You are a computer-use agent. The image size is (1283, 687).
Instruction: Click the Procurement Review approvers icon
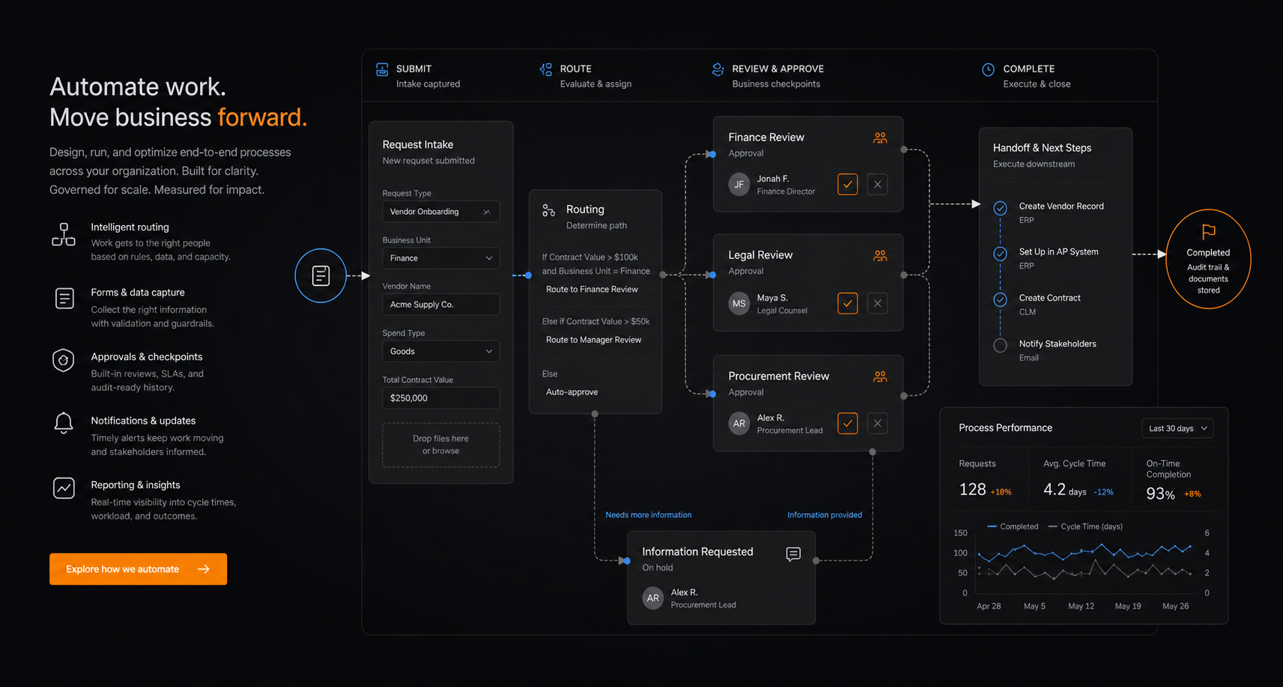click(880, 376)
